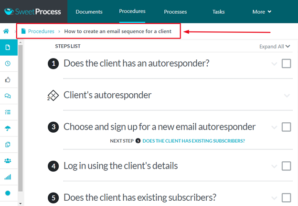The image size is (298, 206).
Task: Click the checklist tasks sidebar icon
Action: (8, 112)
